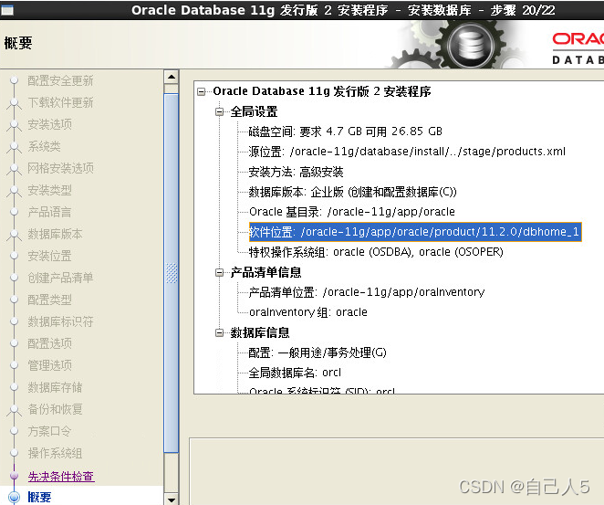Click the 下载软件更新 step

click(x=60, y=102)
